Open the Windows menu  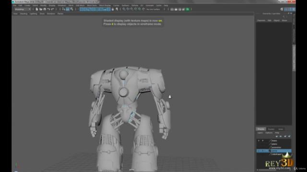62,5
